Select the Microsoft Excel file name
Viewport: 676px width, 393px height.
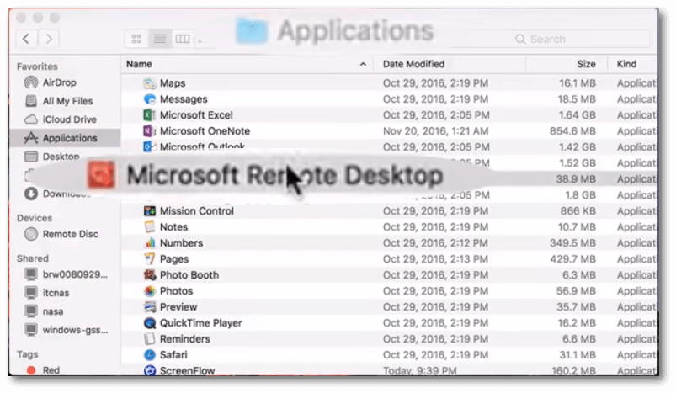pos(196,115)
